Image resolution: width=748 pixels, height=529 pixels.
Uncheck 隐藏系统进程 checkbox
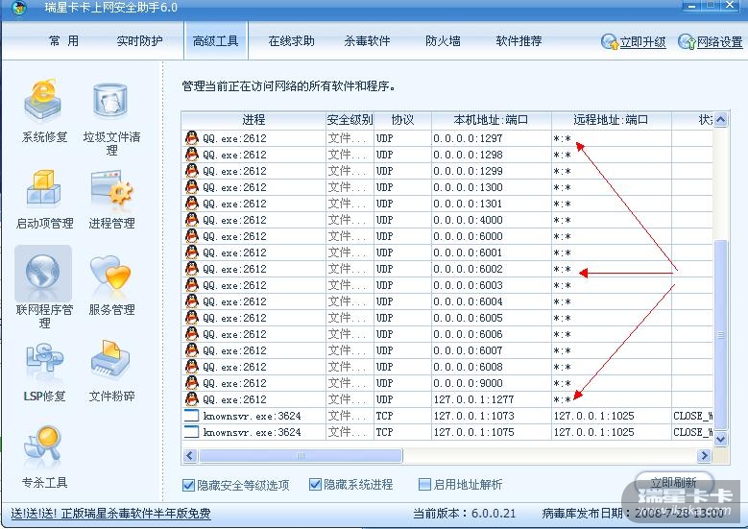point(315,485)
